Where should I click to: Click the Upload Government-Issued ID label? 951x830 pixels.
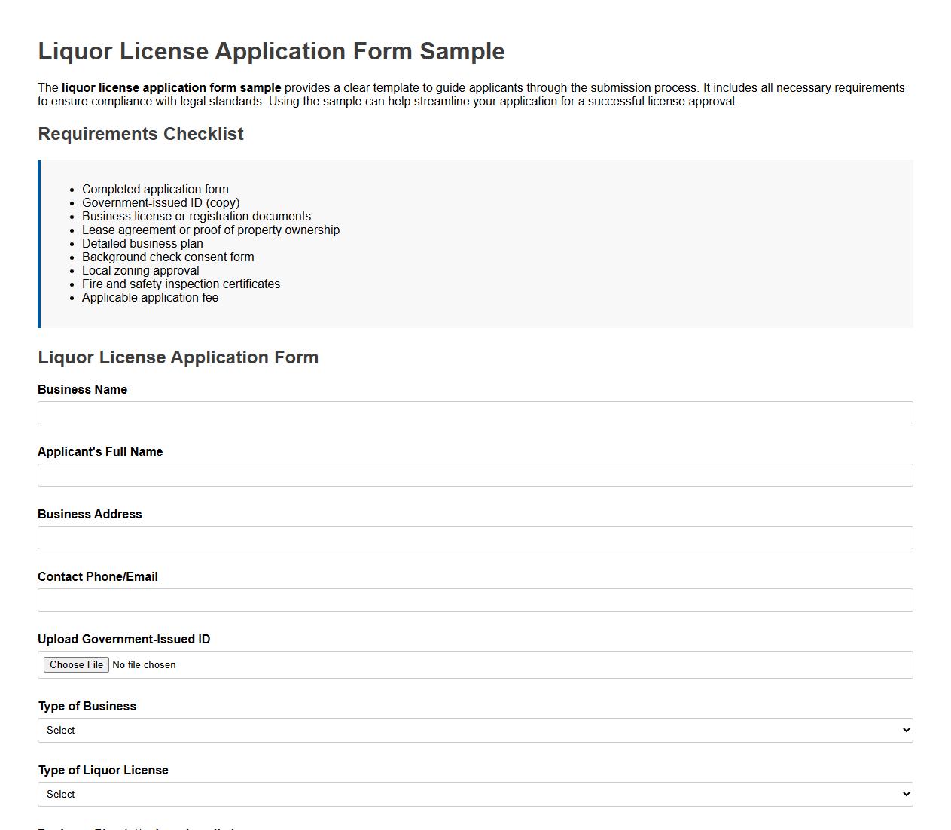(x=123, y=639)
